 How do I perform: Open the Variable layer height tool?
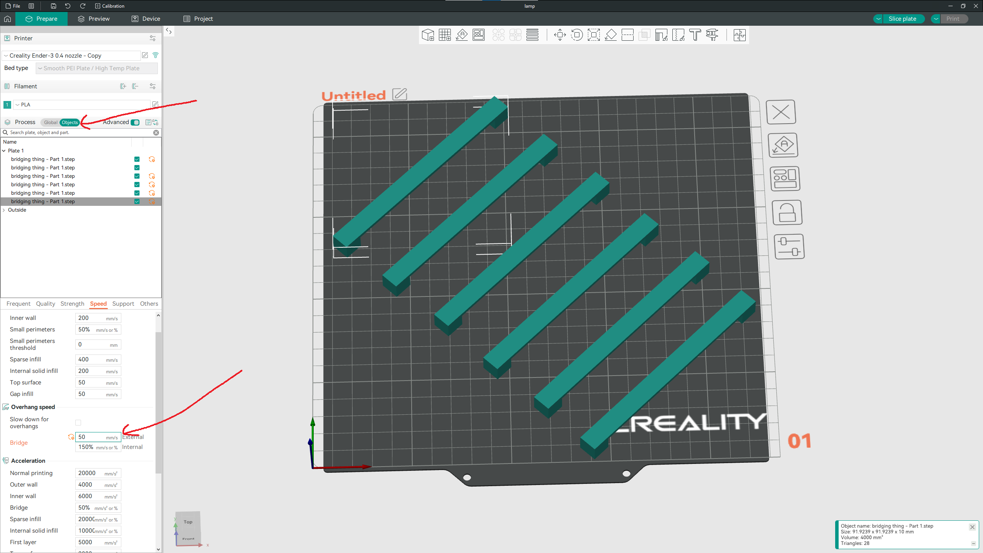pyautogui.click(x=532, y=35)
